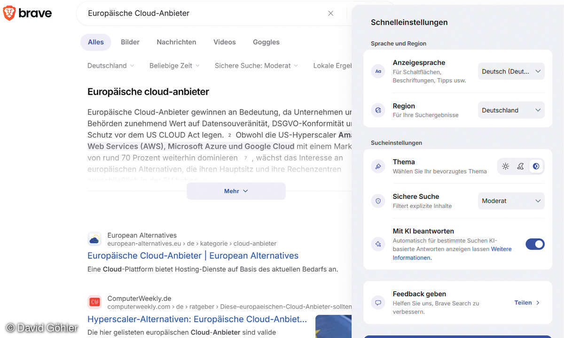
Task: Expand the AI answer with Mehr
Action: [x=236, y=191]
